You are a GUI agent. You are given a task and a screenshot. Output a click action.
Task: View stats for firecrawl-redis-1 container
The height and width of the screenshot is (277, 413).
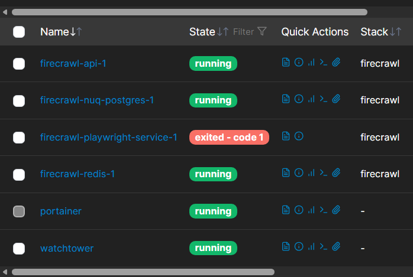[x=311, y=174]
